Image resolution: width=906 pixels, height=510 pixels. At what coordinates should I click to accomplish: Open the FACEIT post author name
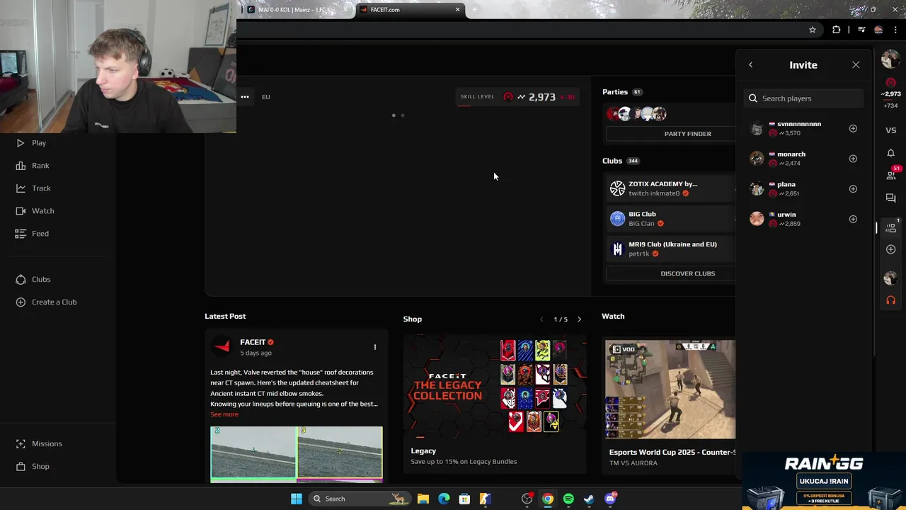tap(253, 342)
